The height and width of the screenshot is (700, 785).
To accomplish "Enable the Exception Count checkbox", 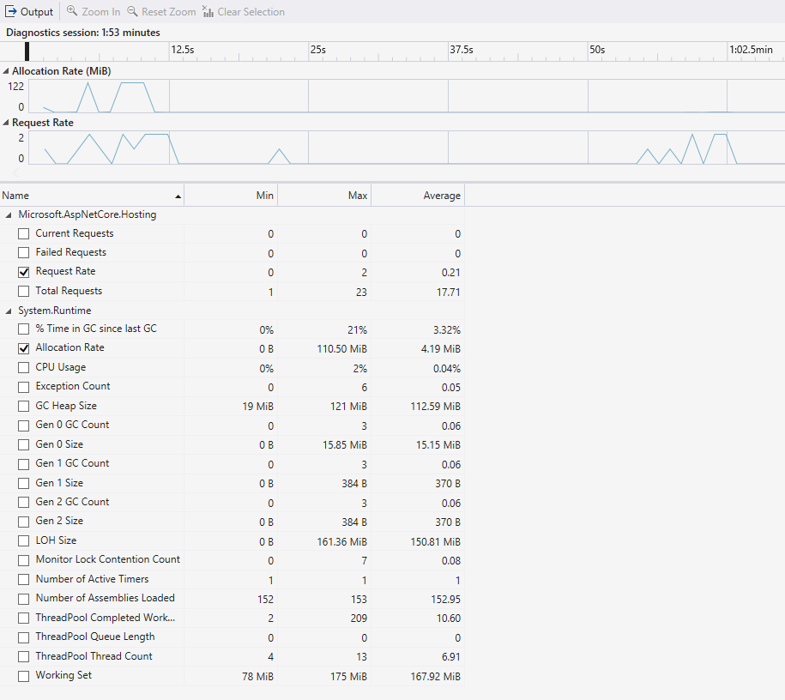I will click(22, 386).
